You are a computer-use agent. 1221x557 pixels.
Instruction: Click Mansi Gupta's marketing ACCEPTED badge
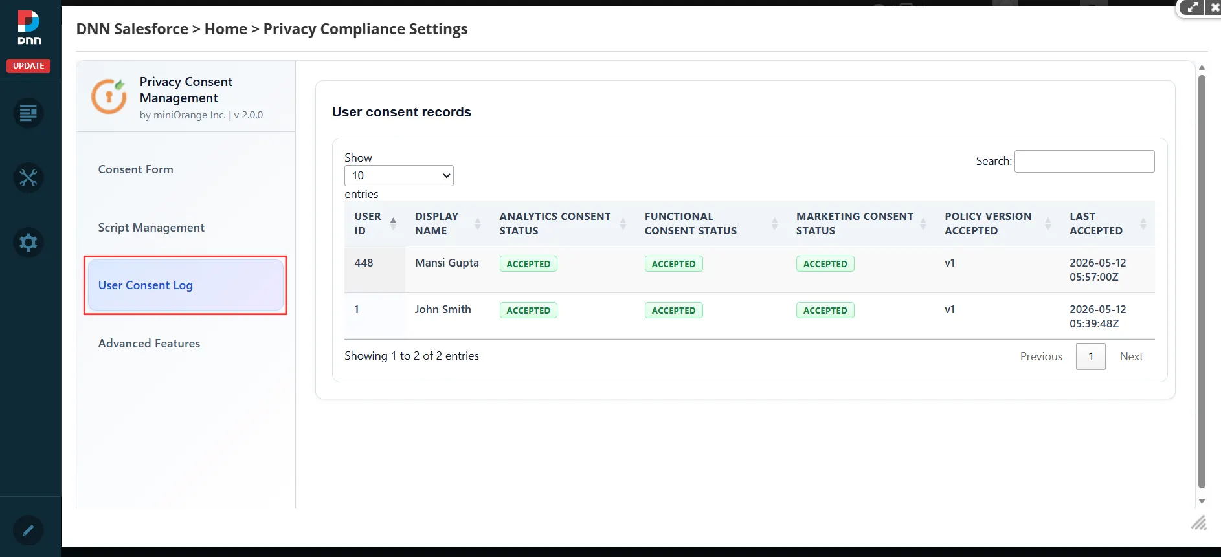coord(825,264)
